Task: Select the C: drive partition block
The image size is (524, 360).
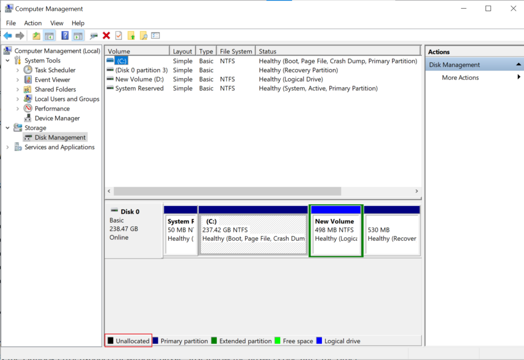Action: [253, 229]
